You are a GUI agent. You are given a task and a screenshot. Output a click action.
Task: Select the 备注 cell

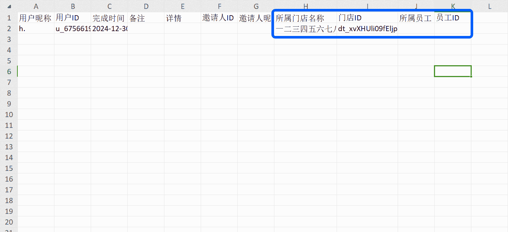click(146, 18)
